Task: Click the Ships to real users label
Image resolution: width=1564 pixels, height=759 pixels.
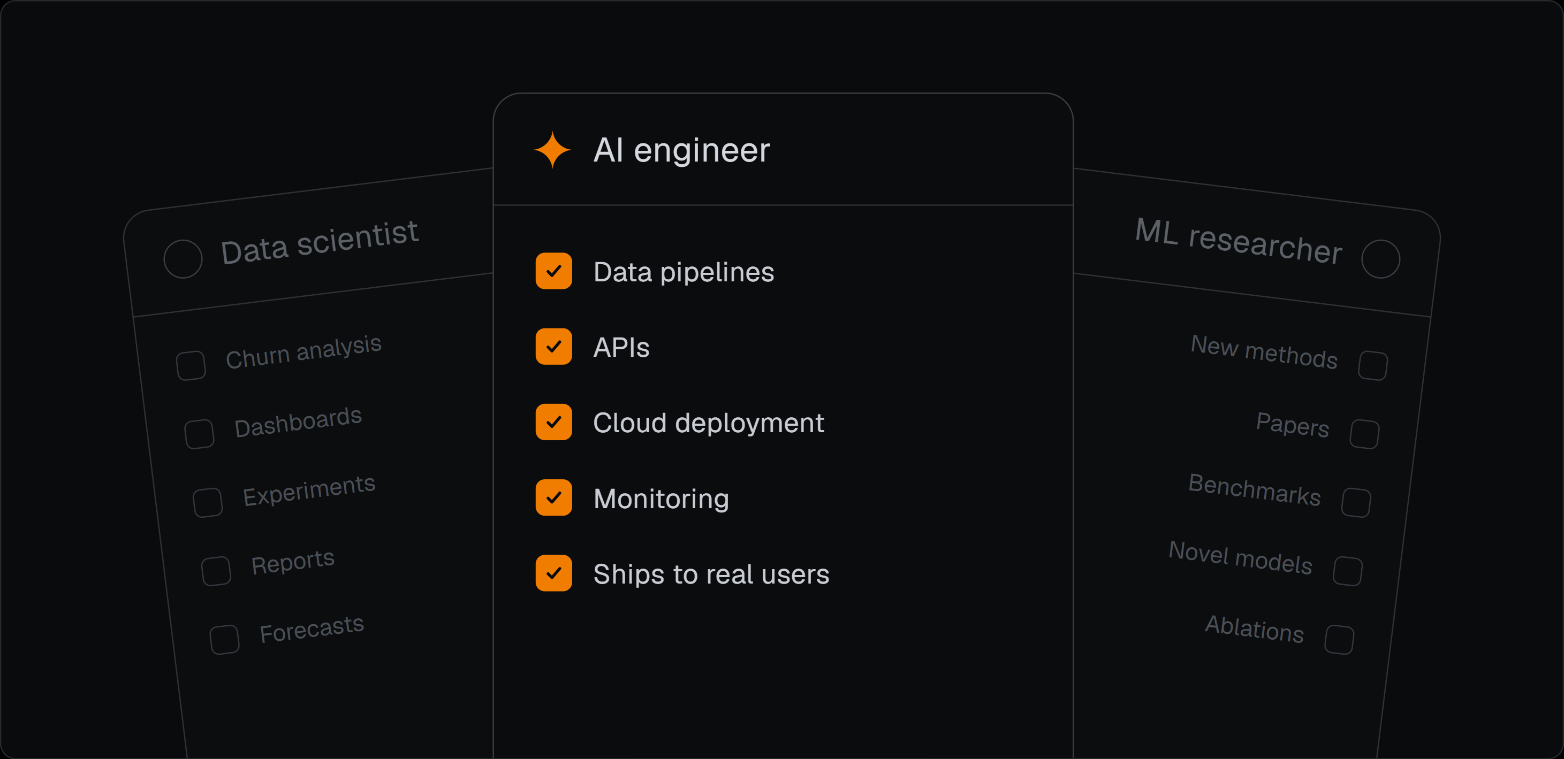Action: click(711, 574)
